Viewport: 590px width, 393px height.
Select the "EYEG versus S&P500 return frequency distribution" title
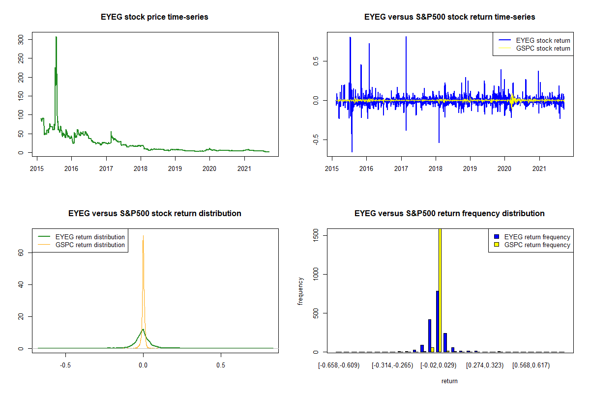click(449, 214)
